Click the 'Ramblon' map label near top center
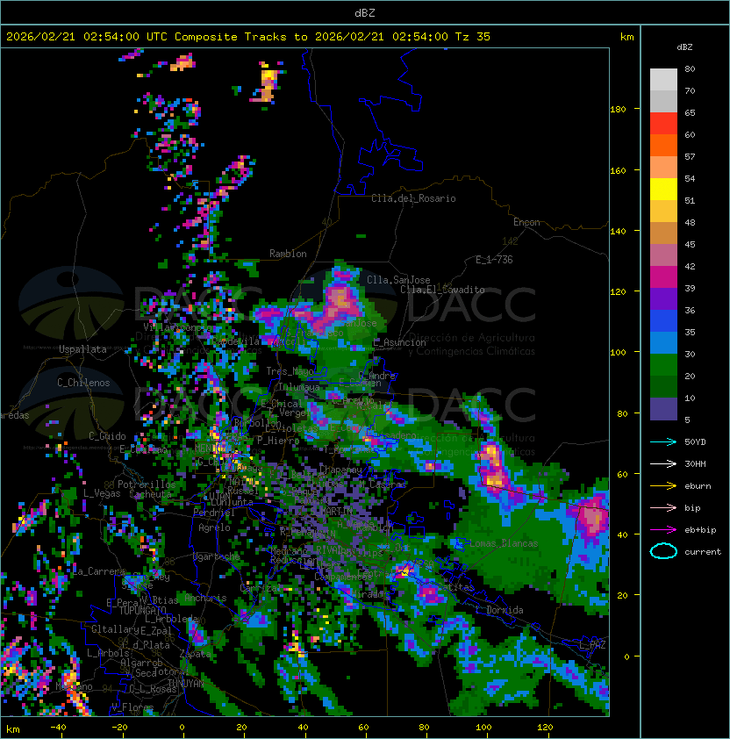Viewport: 730px width, 739px height. coord(288,254)
